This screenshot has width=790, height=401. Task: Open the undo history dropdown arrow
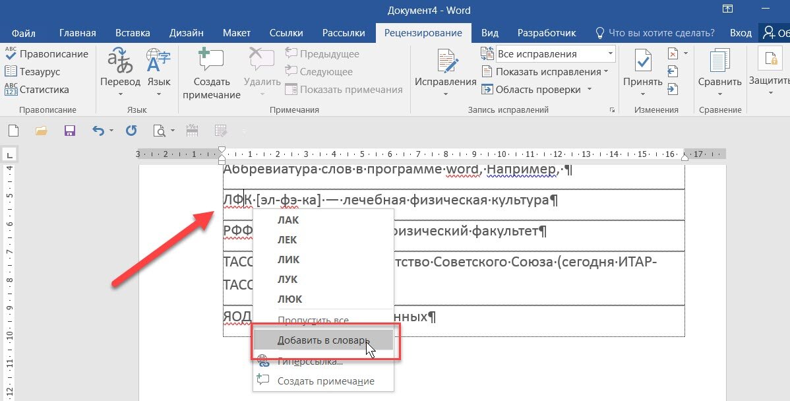click(x=111, y=131)
